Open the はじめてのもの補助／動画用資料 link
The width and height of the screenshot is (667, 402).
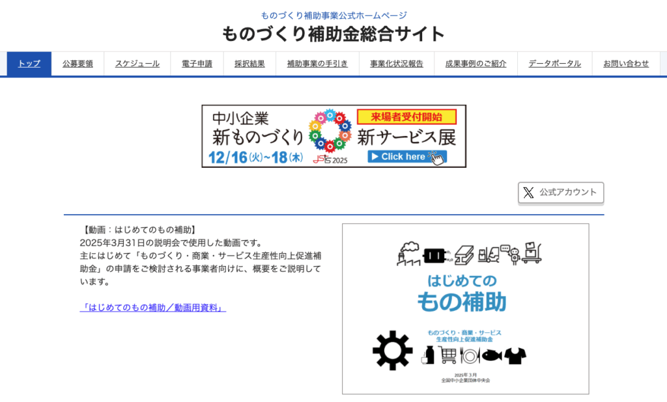tap(153, 308)
